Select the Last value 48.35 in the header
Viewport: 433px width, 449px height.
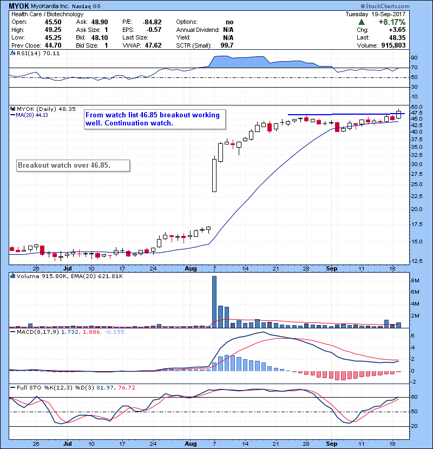(397, 37)
